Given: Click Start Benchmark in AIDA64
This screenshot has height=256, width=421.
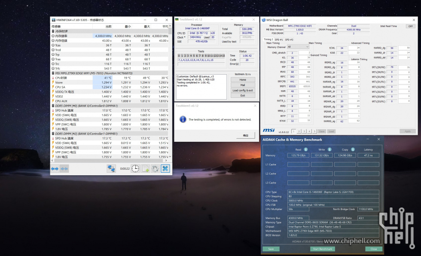Looking at the screenshot, I should point(323,249).
